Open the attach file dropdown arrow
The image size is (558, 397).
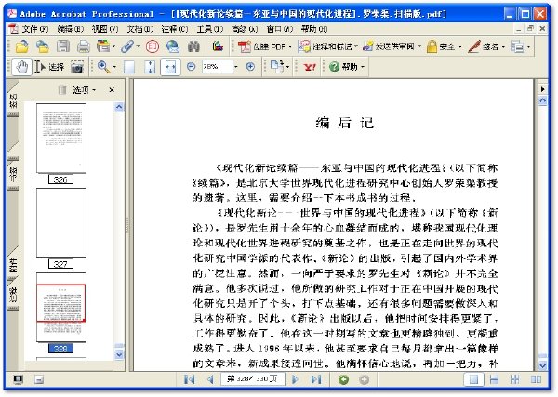(138, 46)
